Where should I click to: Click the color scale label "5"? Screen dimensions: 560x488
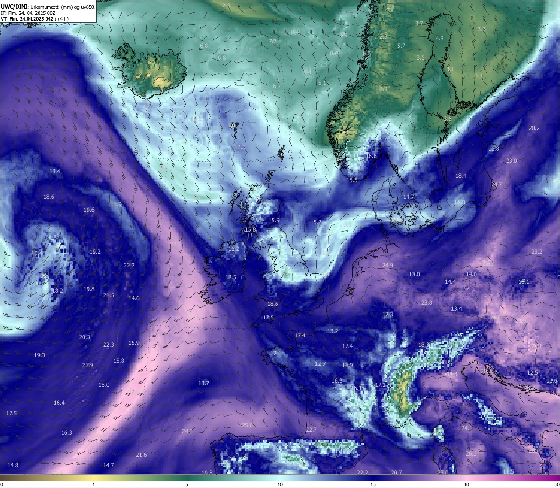point(187,484)
